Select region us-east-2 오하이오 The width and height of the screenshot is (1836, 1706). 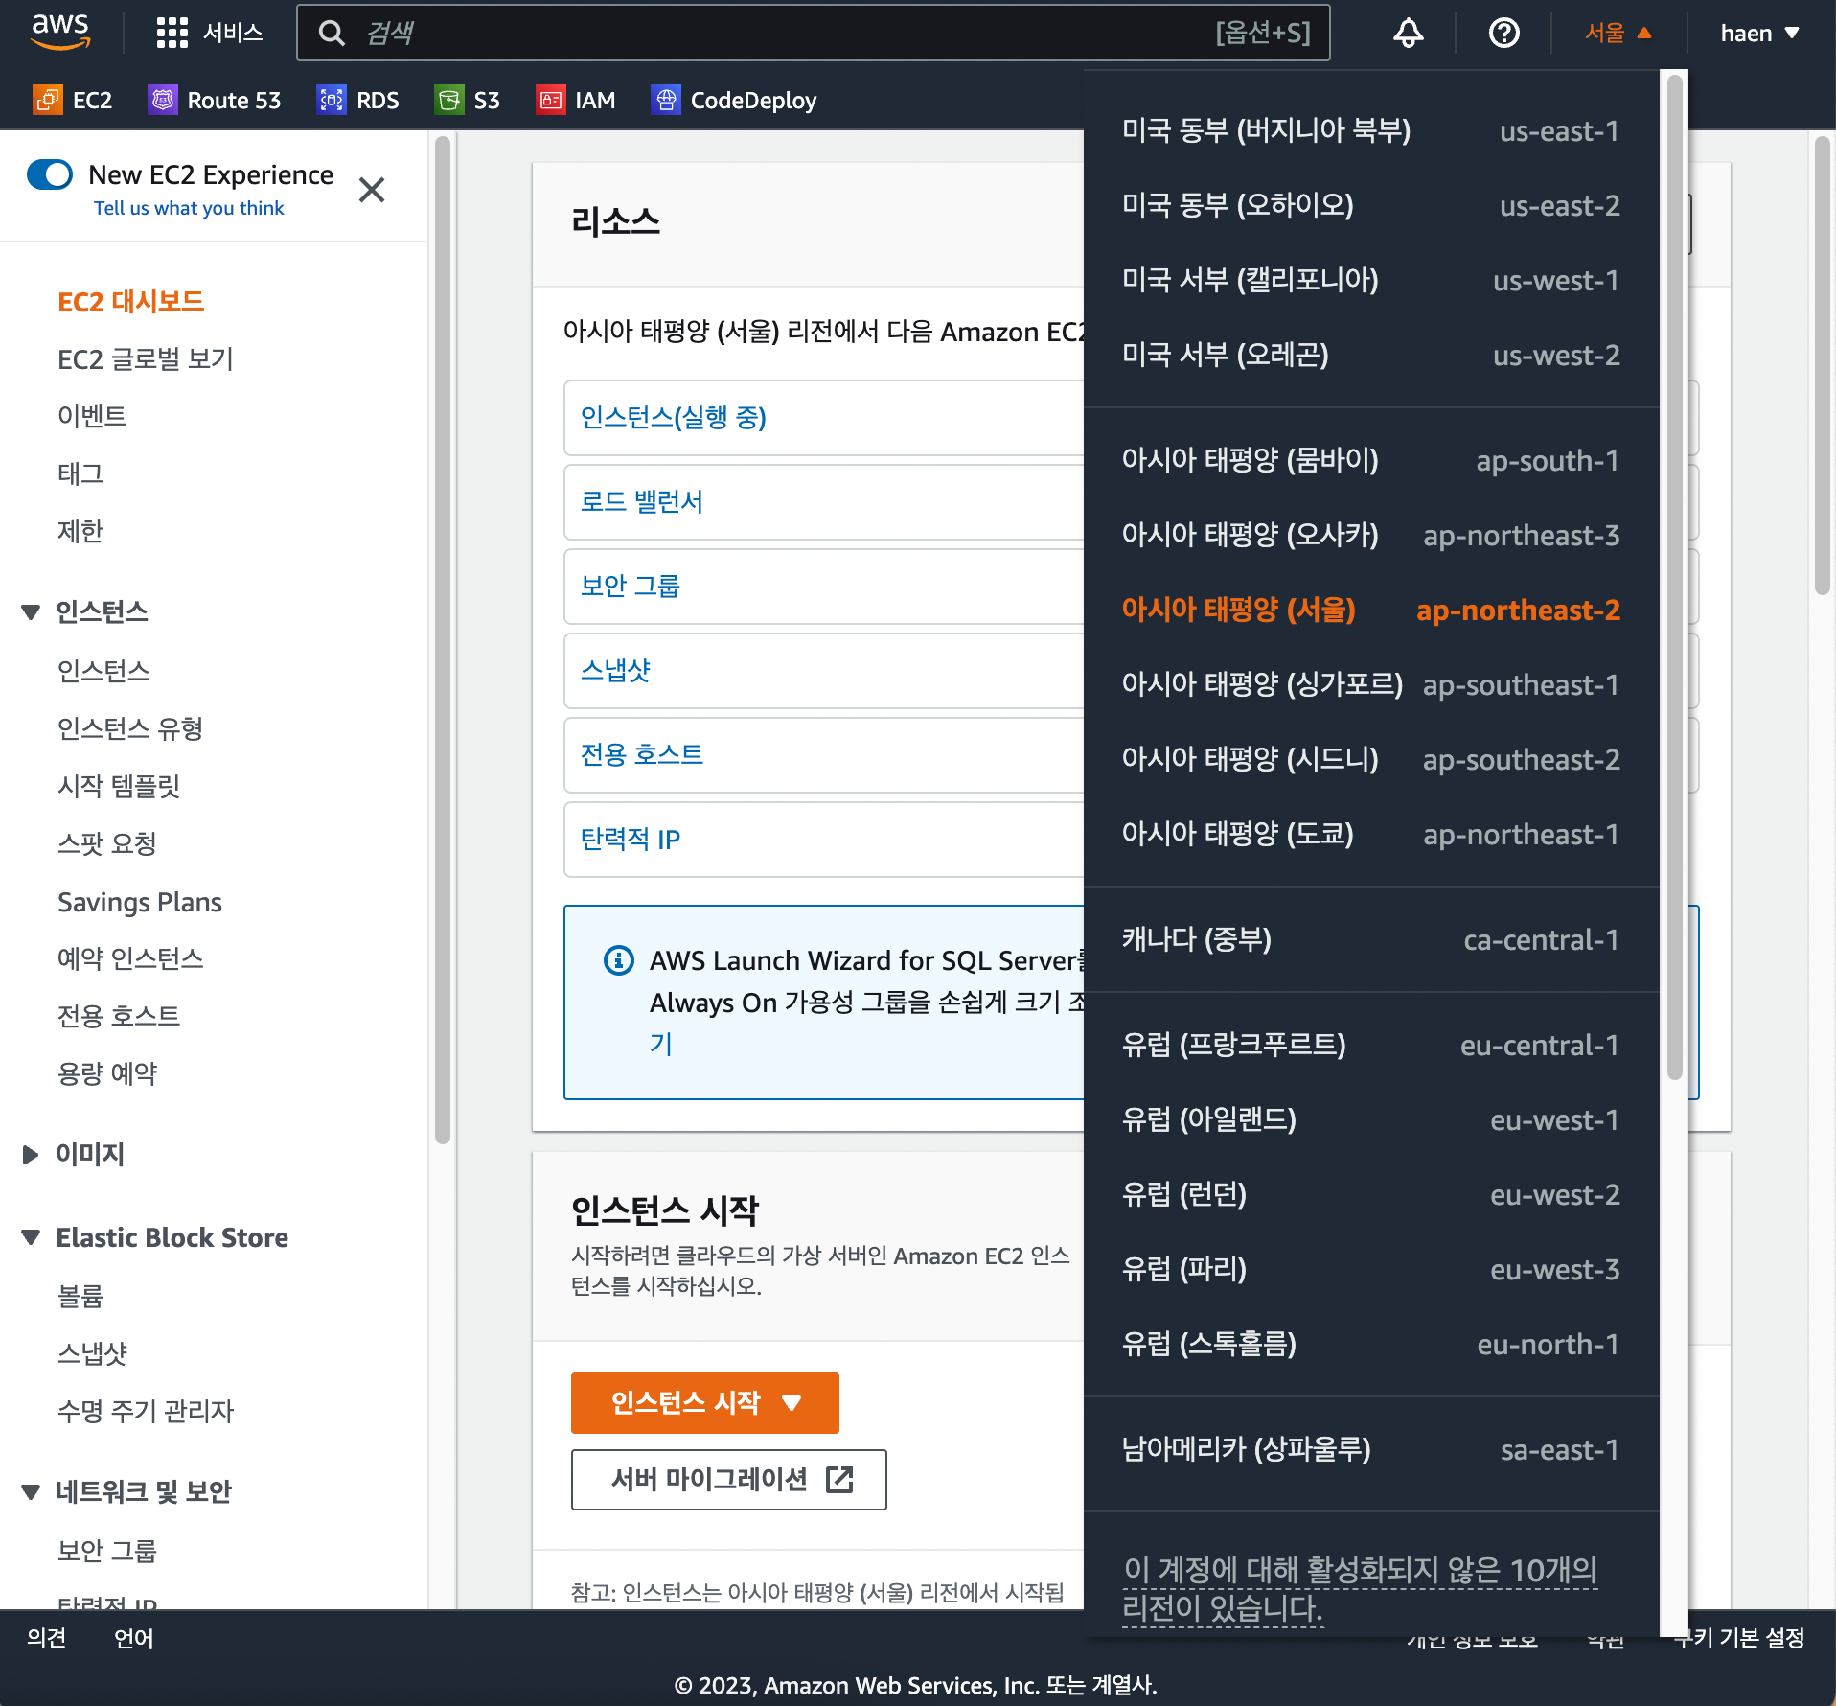1371,205
